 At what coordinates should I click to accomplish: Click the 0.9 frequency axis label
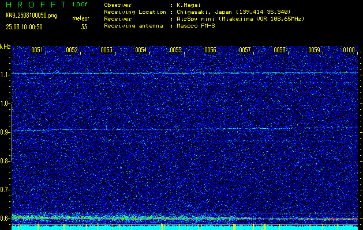click(4, 132)
